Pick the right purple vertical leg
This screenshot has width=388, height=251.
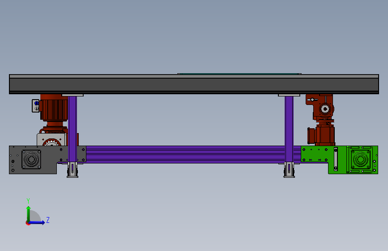pyautogui.click(x=289, y=129)
